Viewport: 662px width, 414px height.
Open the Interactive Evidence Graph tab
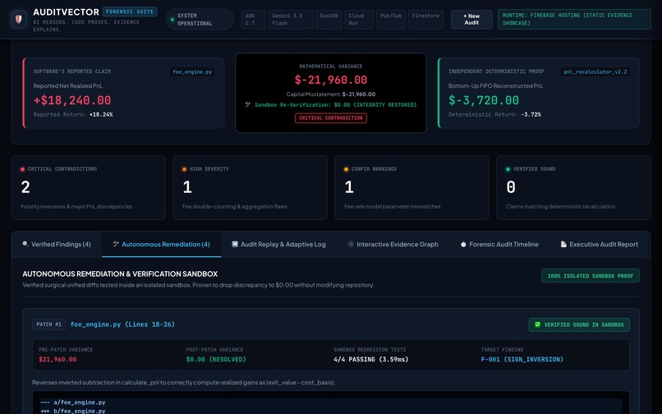click(x=393, y=244)
